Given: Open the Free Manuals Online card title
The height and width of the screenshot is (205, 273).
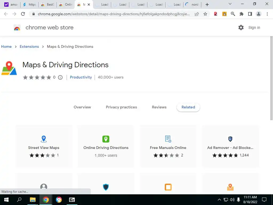Looking at the screenshot, I should tap(168, 148).
